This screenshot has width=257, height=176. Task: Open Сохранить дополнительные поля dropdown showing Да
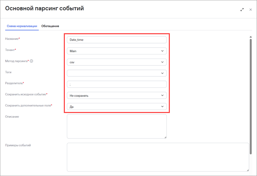click(x=117, y=106)
